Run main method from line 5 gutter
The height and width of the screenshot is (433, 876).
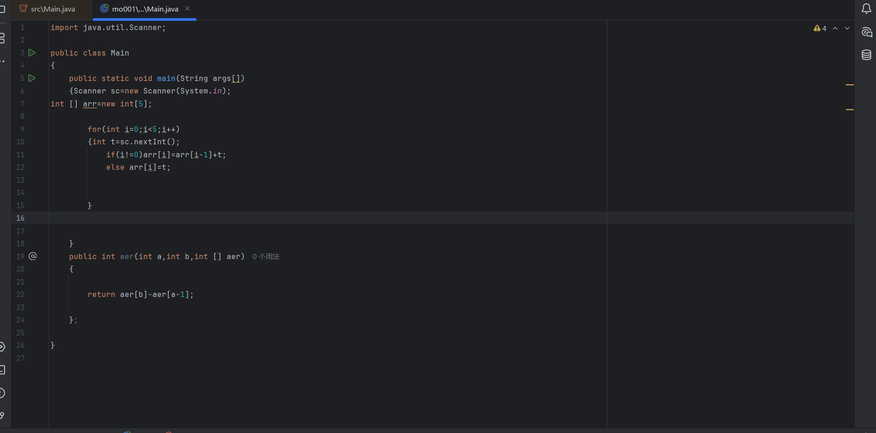pyautogui.click(x=32, y=78)
